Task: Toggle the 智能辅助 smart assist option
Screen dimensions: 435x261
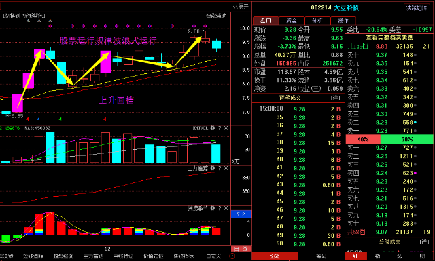Action: click(x=216, y=16)
